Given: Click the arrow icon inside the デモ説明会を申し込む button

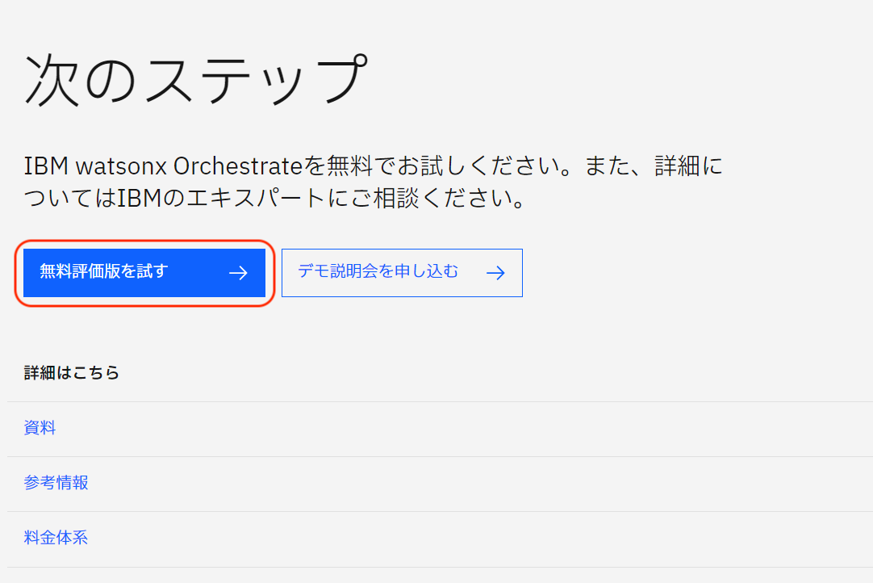Looking at the screenshot, I should click(x=495, y=273).
